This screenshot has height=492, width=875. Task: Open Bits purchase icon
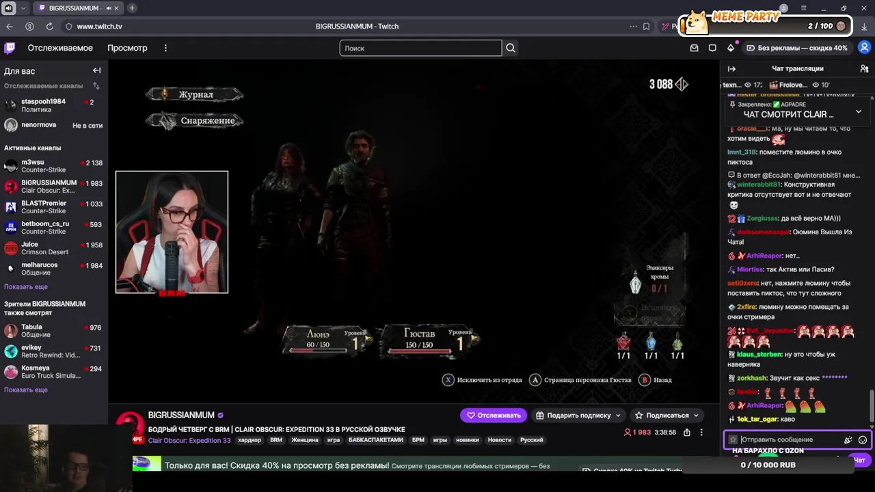pos(731,48)
